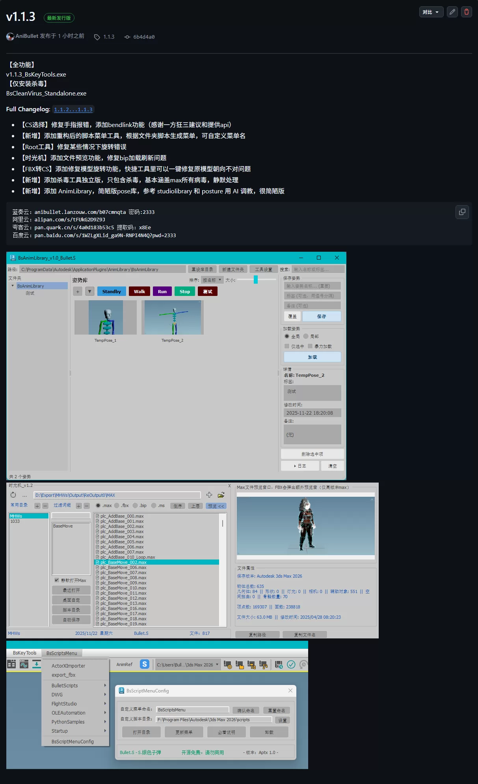Open the 1.1.2...1.1.3 changelog link
The height and width of the screenshot is (784, 478).
[x=73, y=110]
